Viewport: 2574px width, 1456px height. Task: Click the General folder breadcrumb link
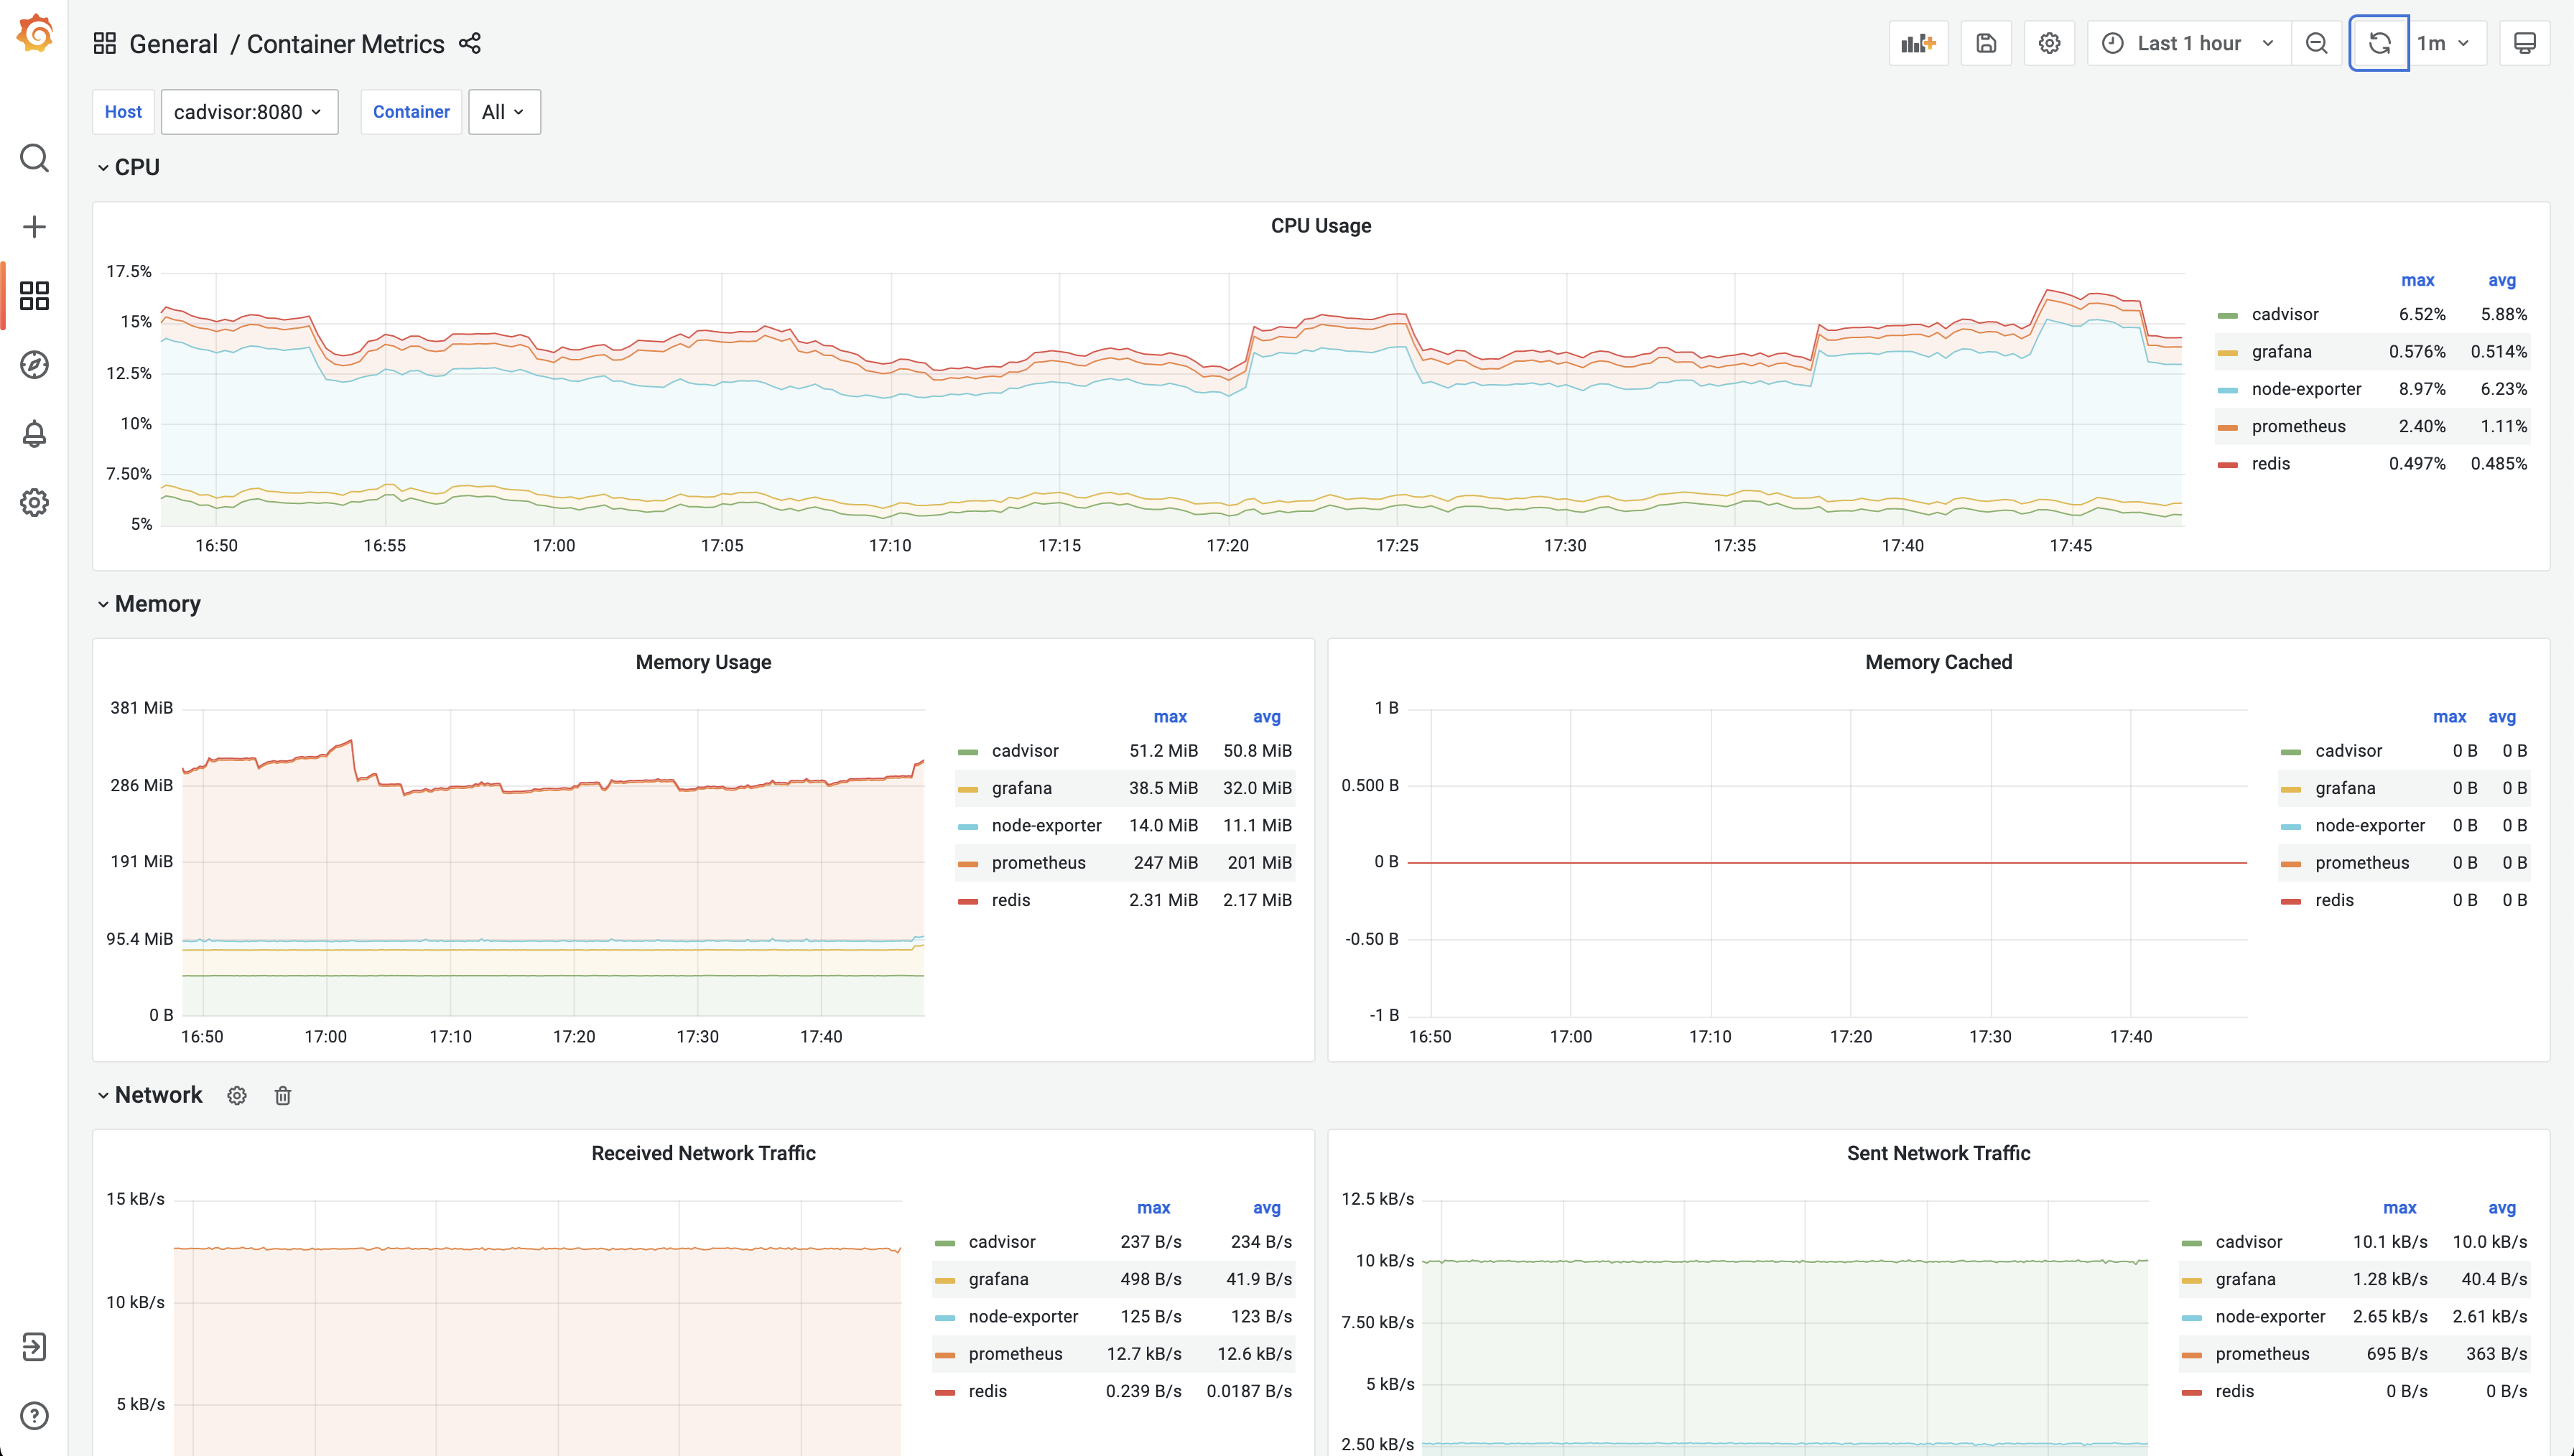click(x=173, y=44)
